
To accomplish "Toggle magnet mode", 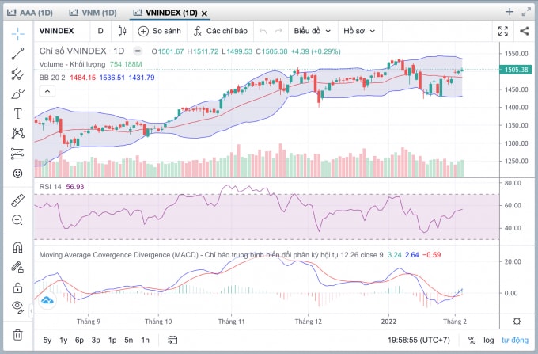I will point(18,247).
